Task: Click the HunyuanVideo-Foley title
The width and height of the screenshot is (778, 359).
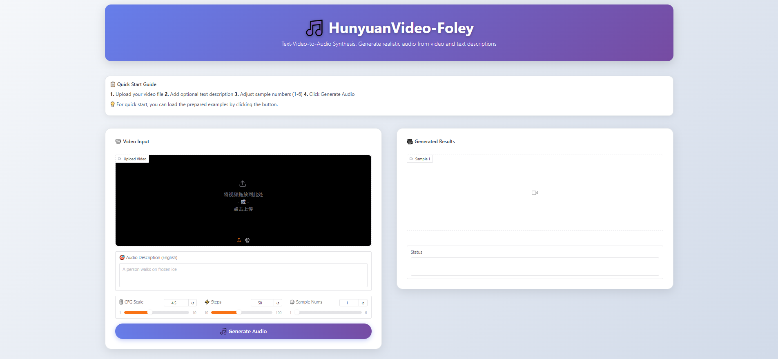Action: (401, 28)
